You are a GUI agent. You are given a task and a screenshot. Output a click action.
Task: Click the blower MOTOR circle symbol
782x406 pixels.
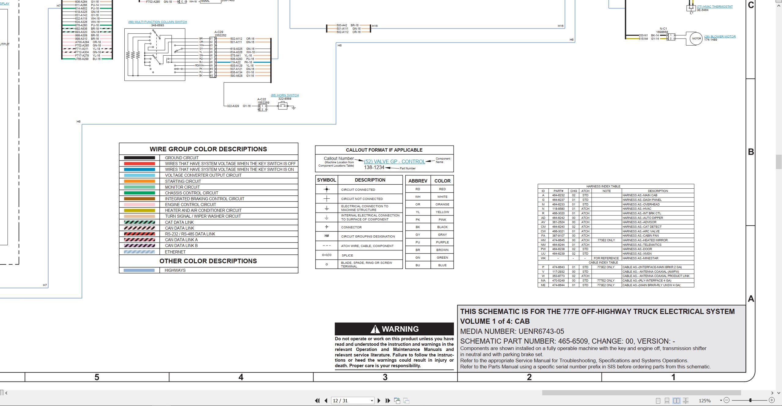tap(696, 39)
